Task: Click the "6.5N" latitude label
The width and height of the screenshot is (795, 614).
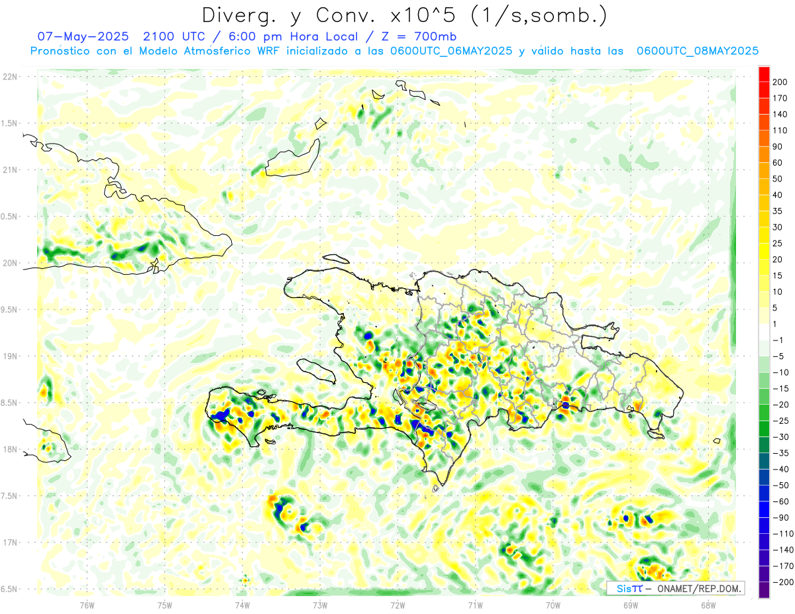Action: pos(9,589)
